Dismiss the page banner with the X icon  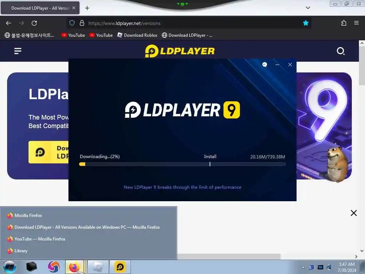(x=354, y=213)
